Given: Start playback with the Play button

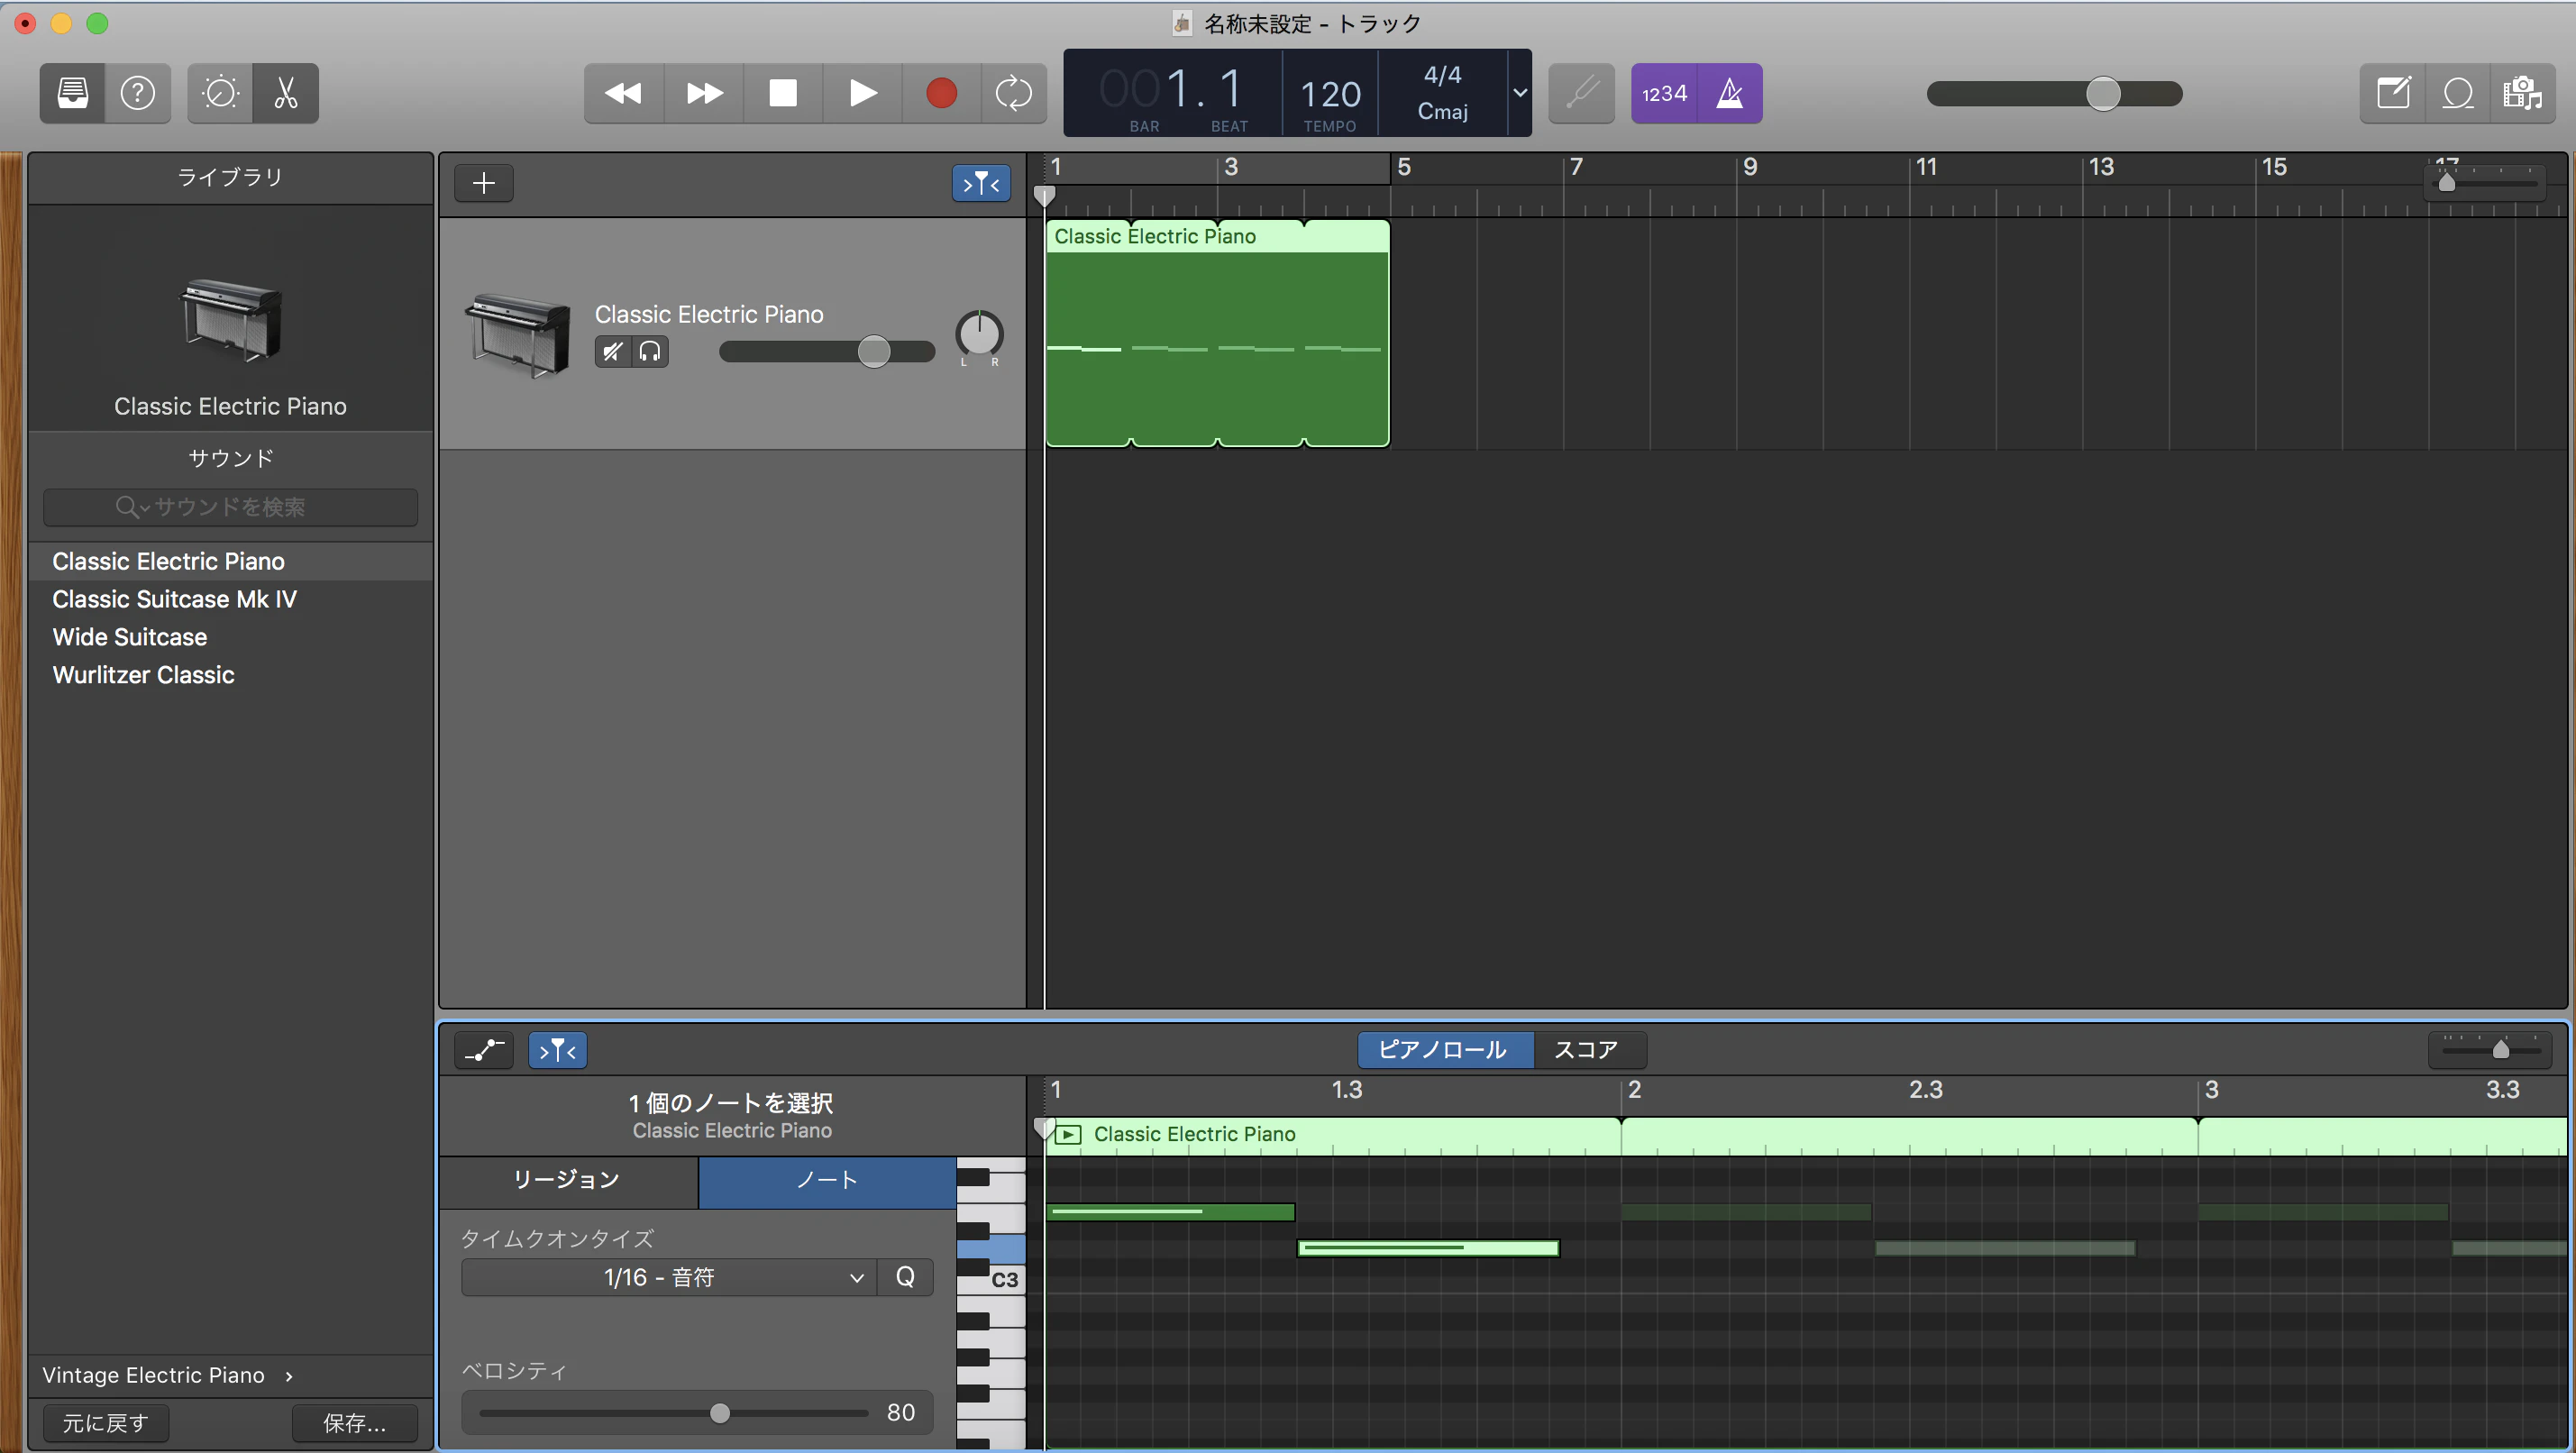Looking at the screenshot, I should point(862,93).
